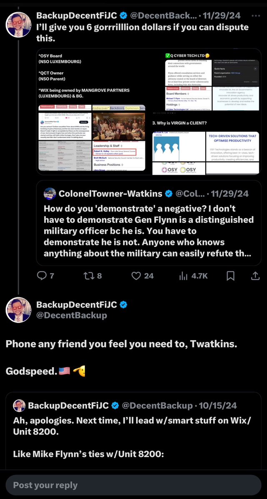
Task: Tap ColonelTowner-Watkins small avatar in quote
Action: click(x=50, y=193)
